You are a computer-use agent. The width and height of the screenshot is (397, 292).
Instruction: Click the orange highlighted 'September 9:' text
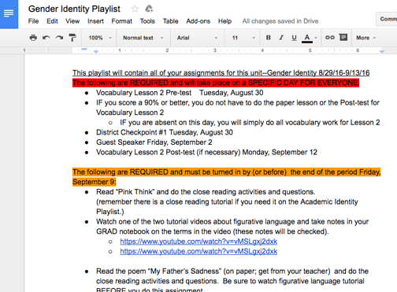point(95,182)
